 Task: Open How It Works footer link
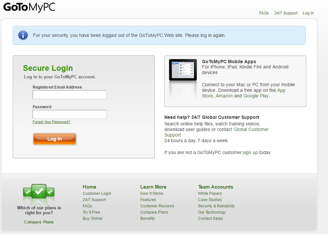coord(152,194)
